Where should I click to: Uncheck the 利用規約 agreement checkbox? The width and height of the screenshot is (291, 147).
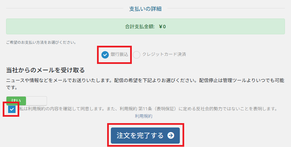(12, 109)
